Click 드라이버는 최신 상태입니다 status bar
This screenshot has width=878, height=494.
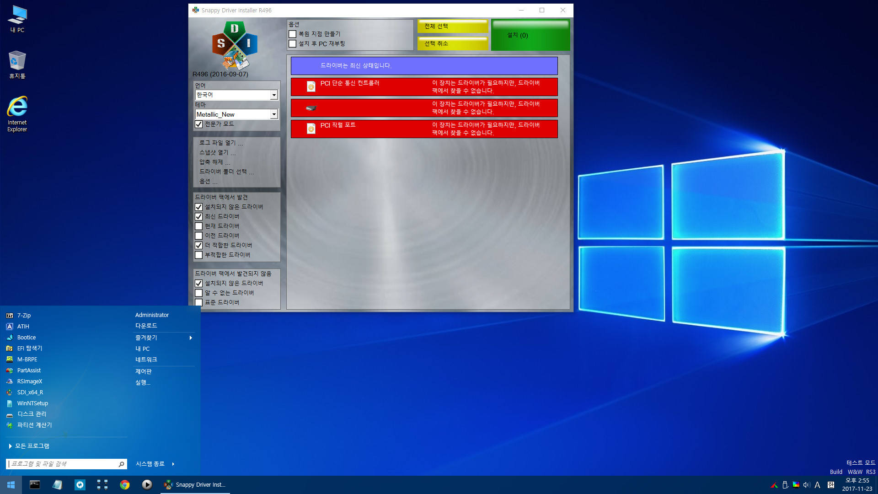[x=424, y=66]
